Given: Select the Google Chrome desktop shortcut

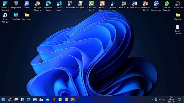Looking at the screenshot, I should (38, 6).
